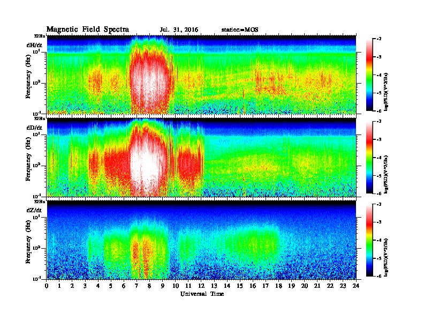This screenshot has width=424, height=328.
Task: Click the 32Hz label above the dH/dt panel
Action: [x=40, y=36]
